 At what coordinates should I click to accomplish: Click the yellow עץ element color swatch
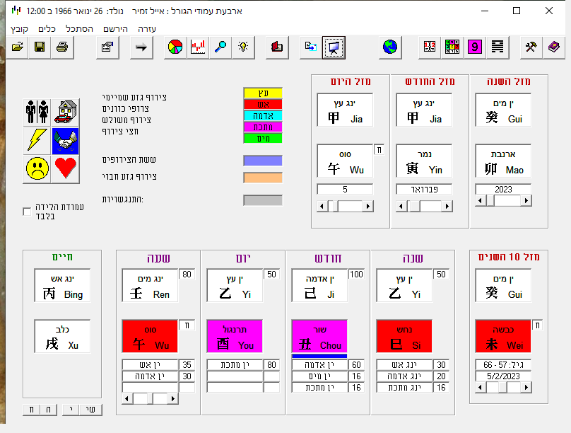263,93
